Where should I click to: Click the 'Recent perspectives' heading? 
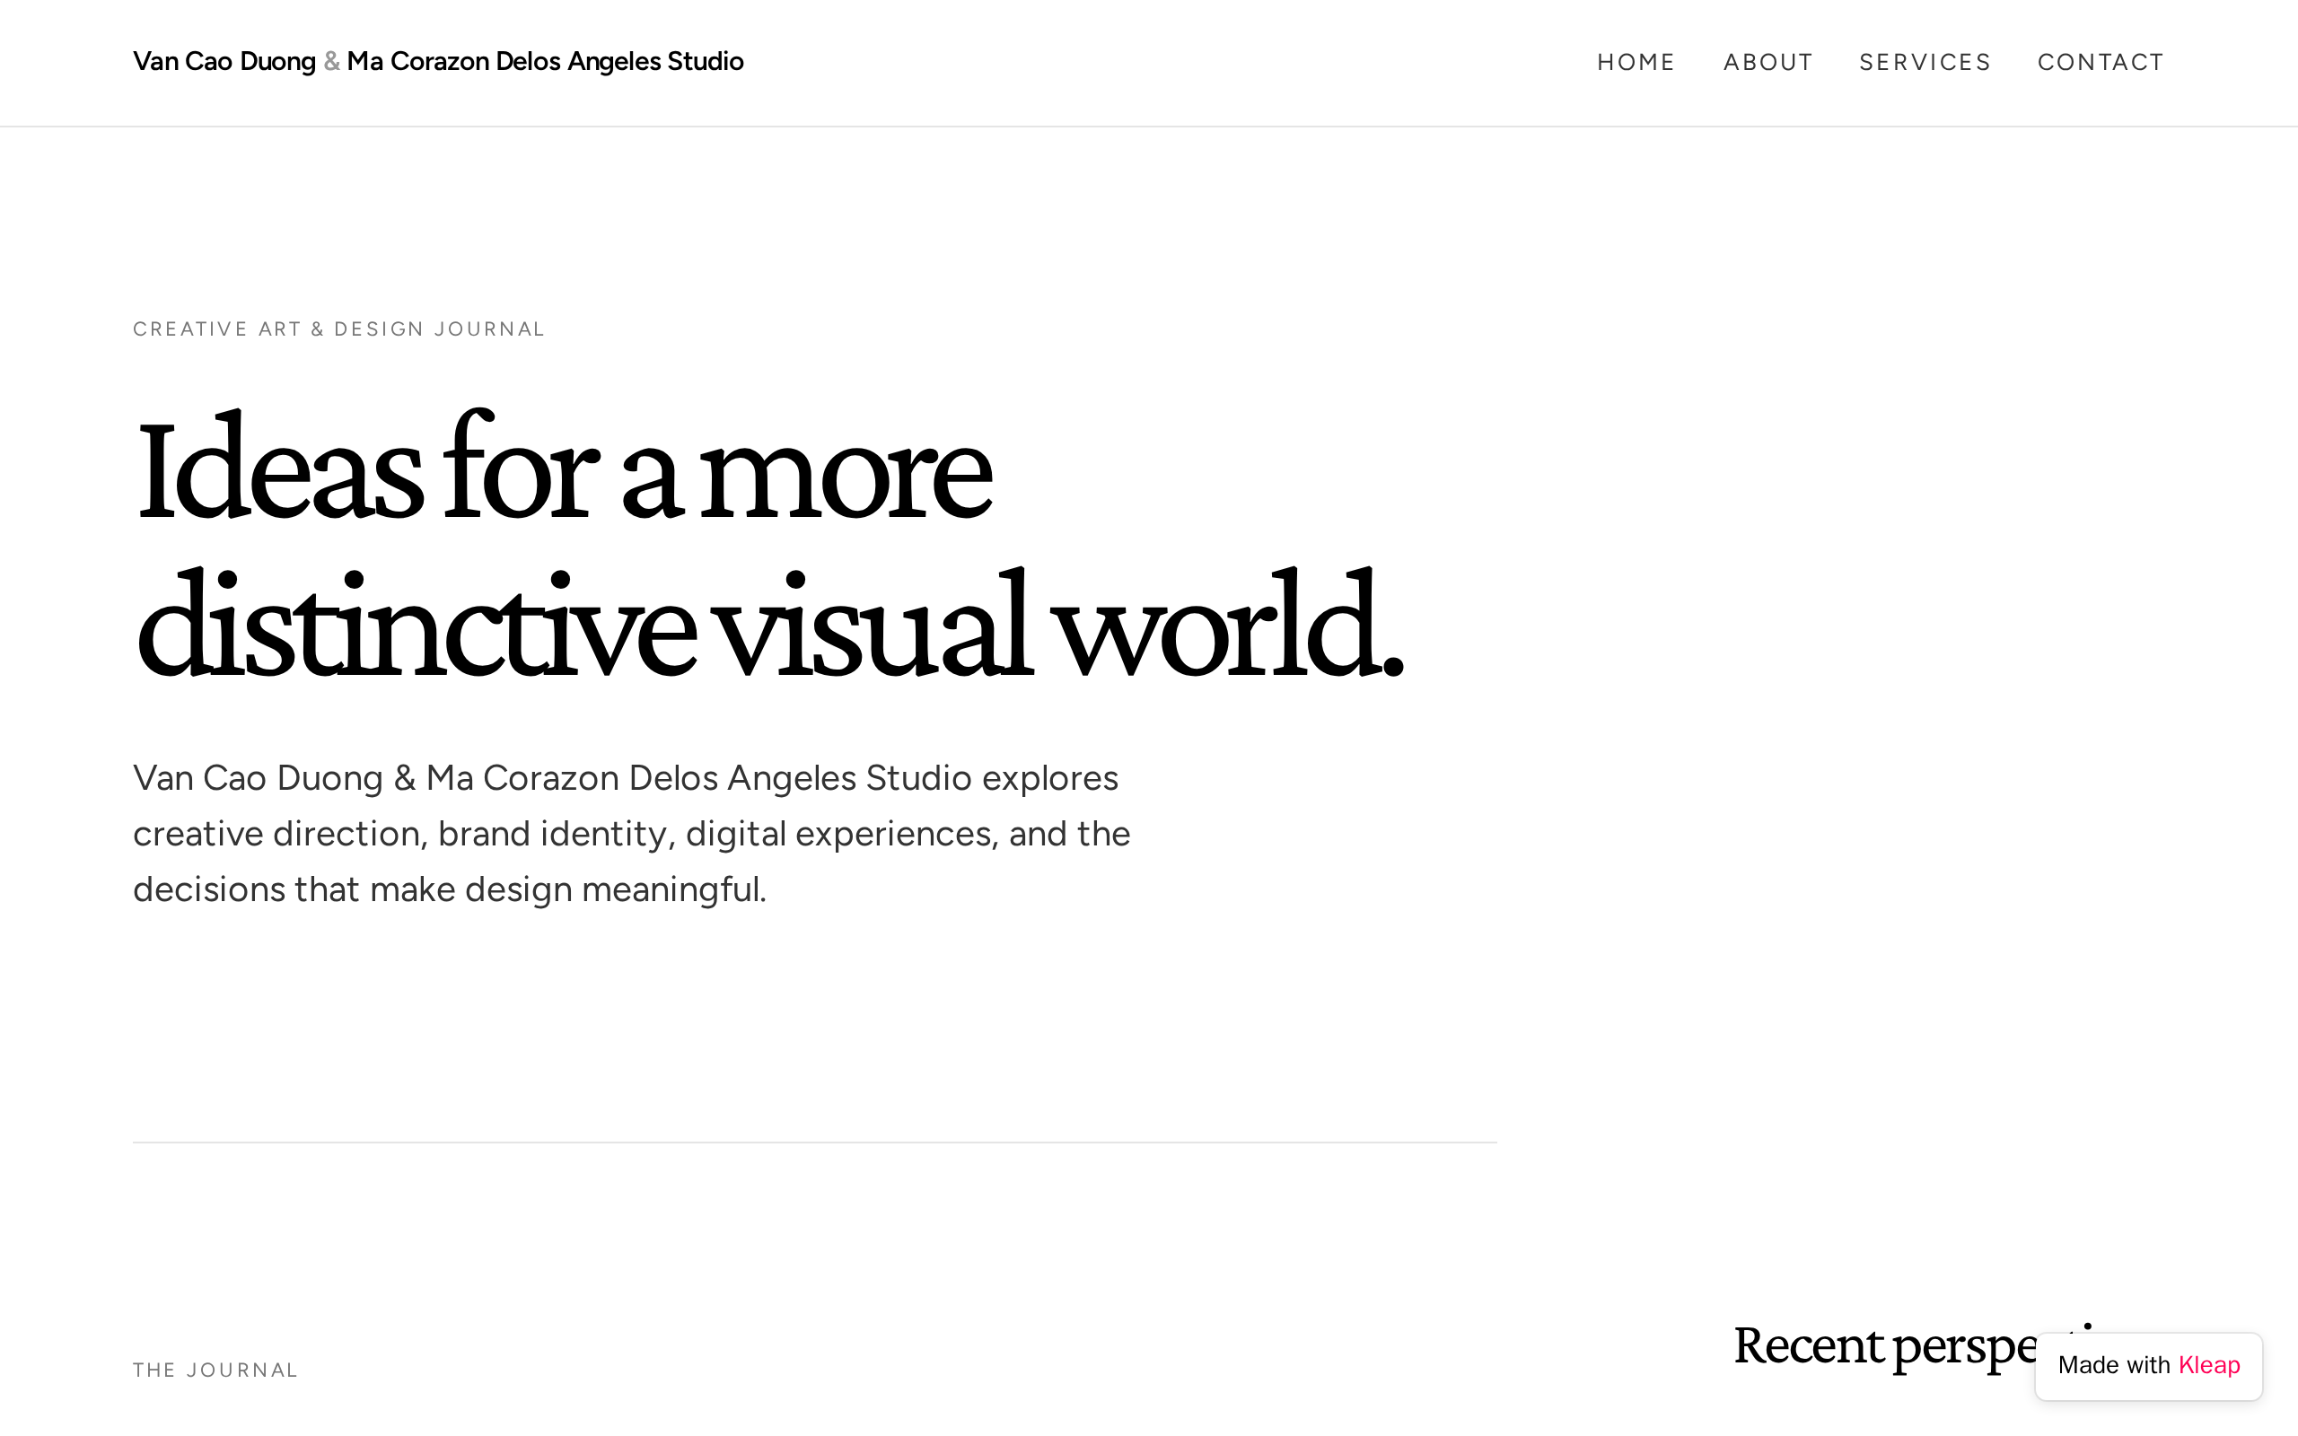pos(1885,1347)
